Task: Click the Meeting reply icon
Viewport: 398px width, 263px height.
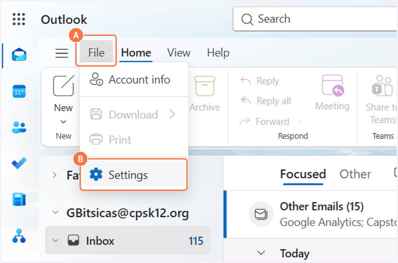Action: coord(333,86)
